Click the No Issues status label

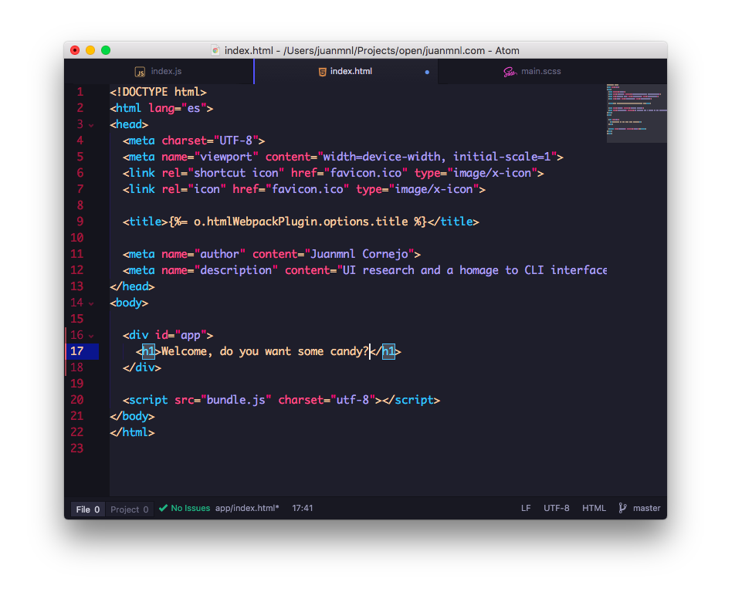(x=190, y=508)
